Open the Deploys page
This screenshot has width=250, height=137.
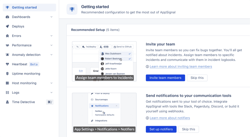[18, 27]
